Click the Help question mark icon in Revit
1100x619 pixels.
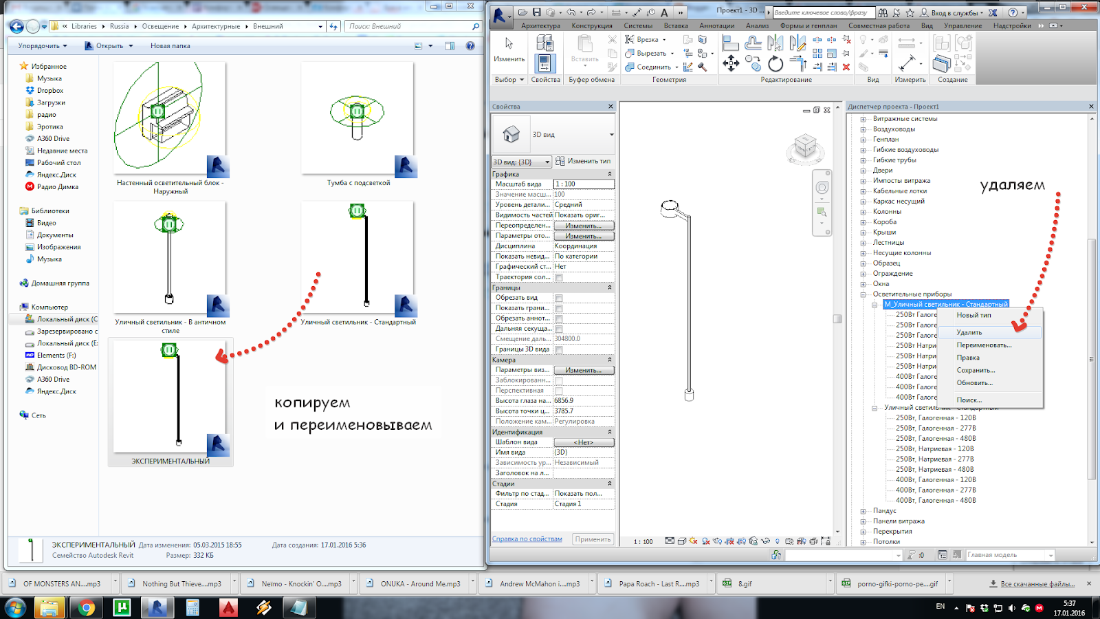click(1012, 12)
